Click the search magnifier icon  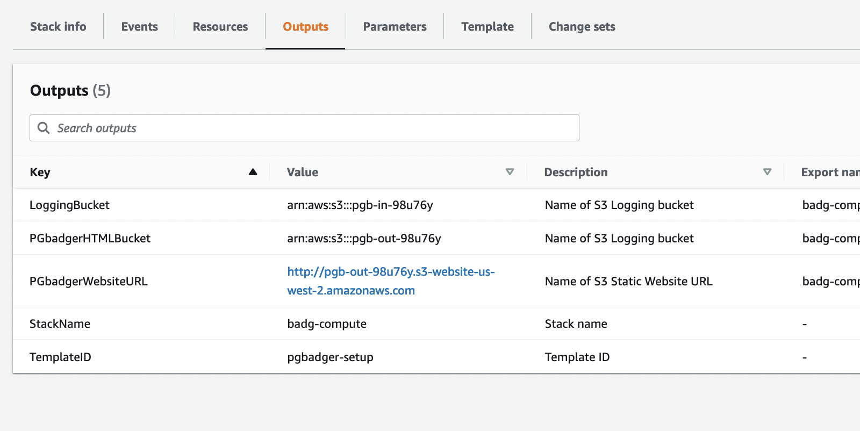(x=44, y=128)
